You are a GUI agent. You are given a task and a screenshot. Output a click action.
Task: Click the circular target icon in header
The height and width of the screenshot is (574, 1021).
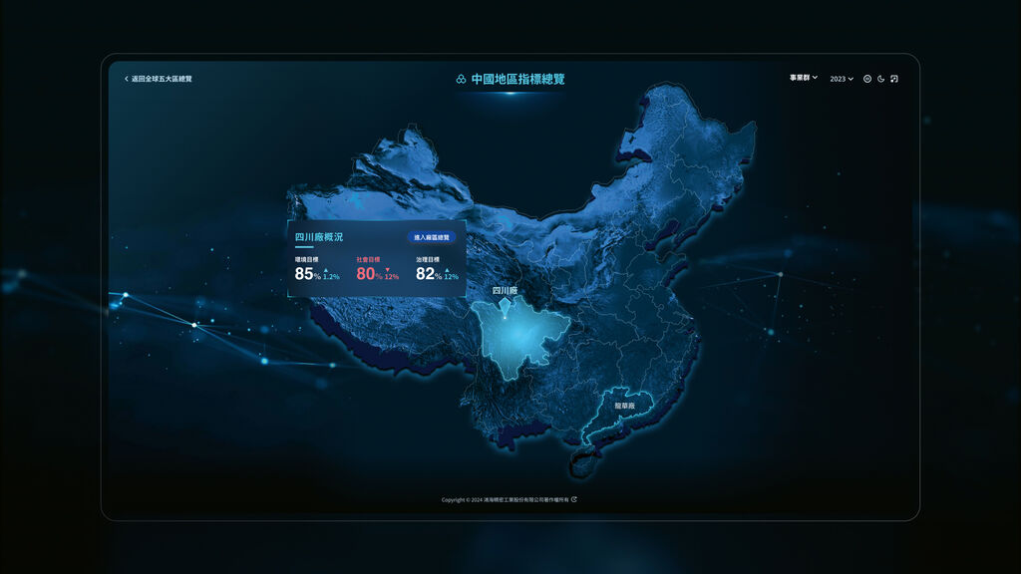click(x=867, y=79)
